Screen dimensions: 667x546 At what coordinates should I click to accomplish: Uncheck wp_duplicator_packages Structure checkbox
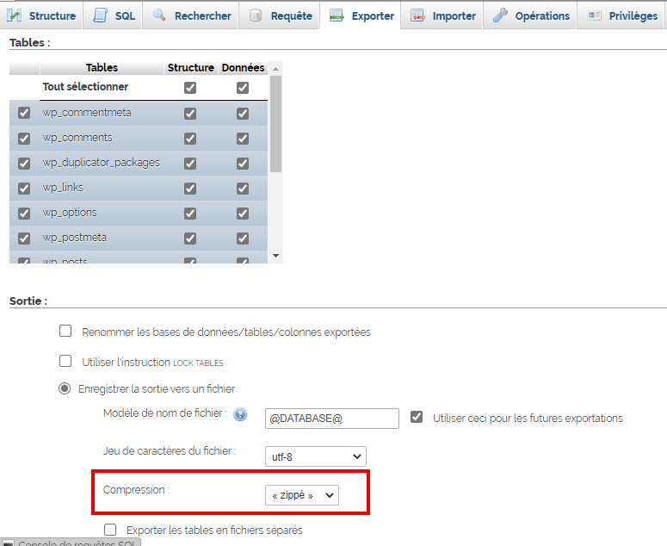pyautogui.click(x=190, y=164)
